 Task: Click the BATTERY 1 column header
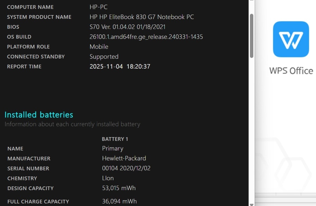pos(115,139)
